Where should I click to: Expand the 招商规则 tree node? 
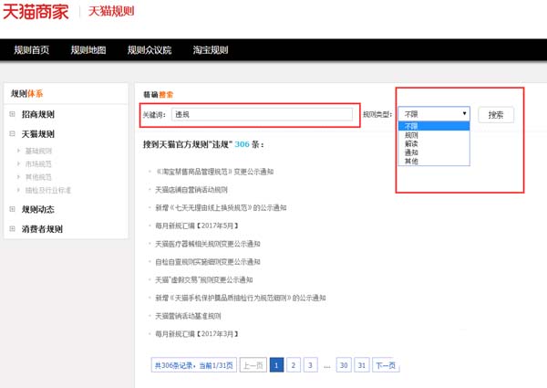click(x=12, y=114)
